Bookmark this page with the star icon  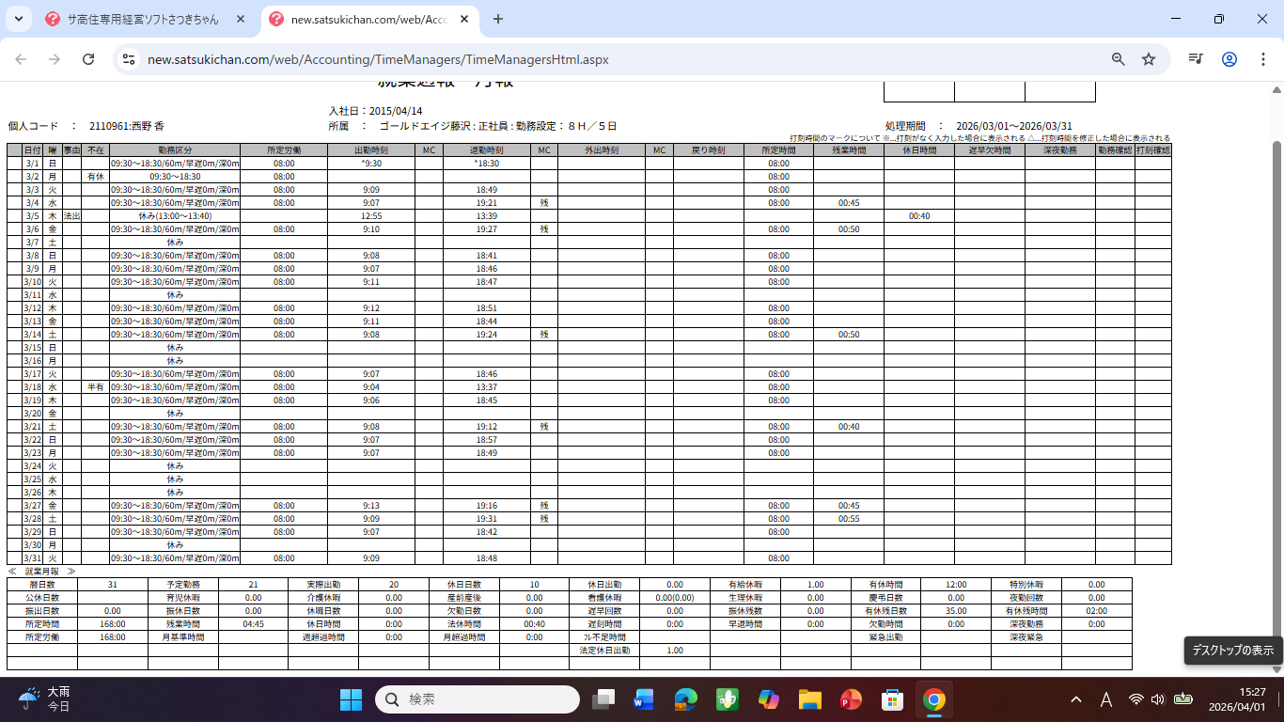point(1149,59)
